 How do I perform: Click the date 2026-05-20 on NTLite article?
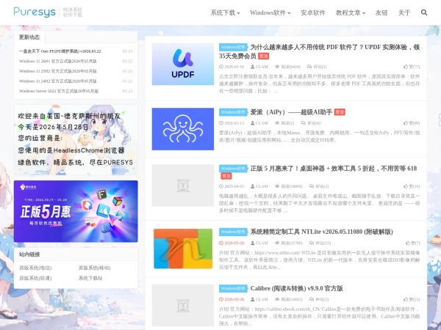(x=232, y=243)
